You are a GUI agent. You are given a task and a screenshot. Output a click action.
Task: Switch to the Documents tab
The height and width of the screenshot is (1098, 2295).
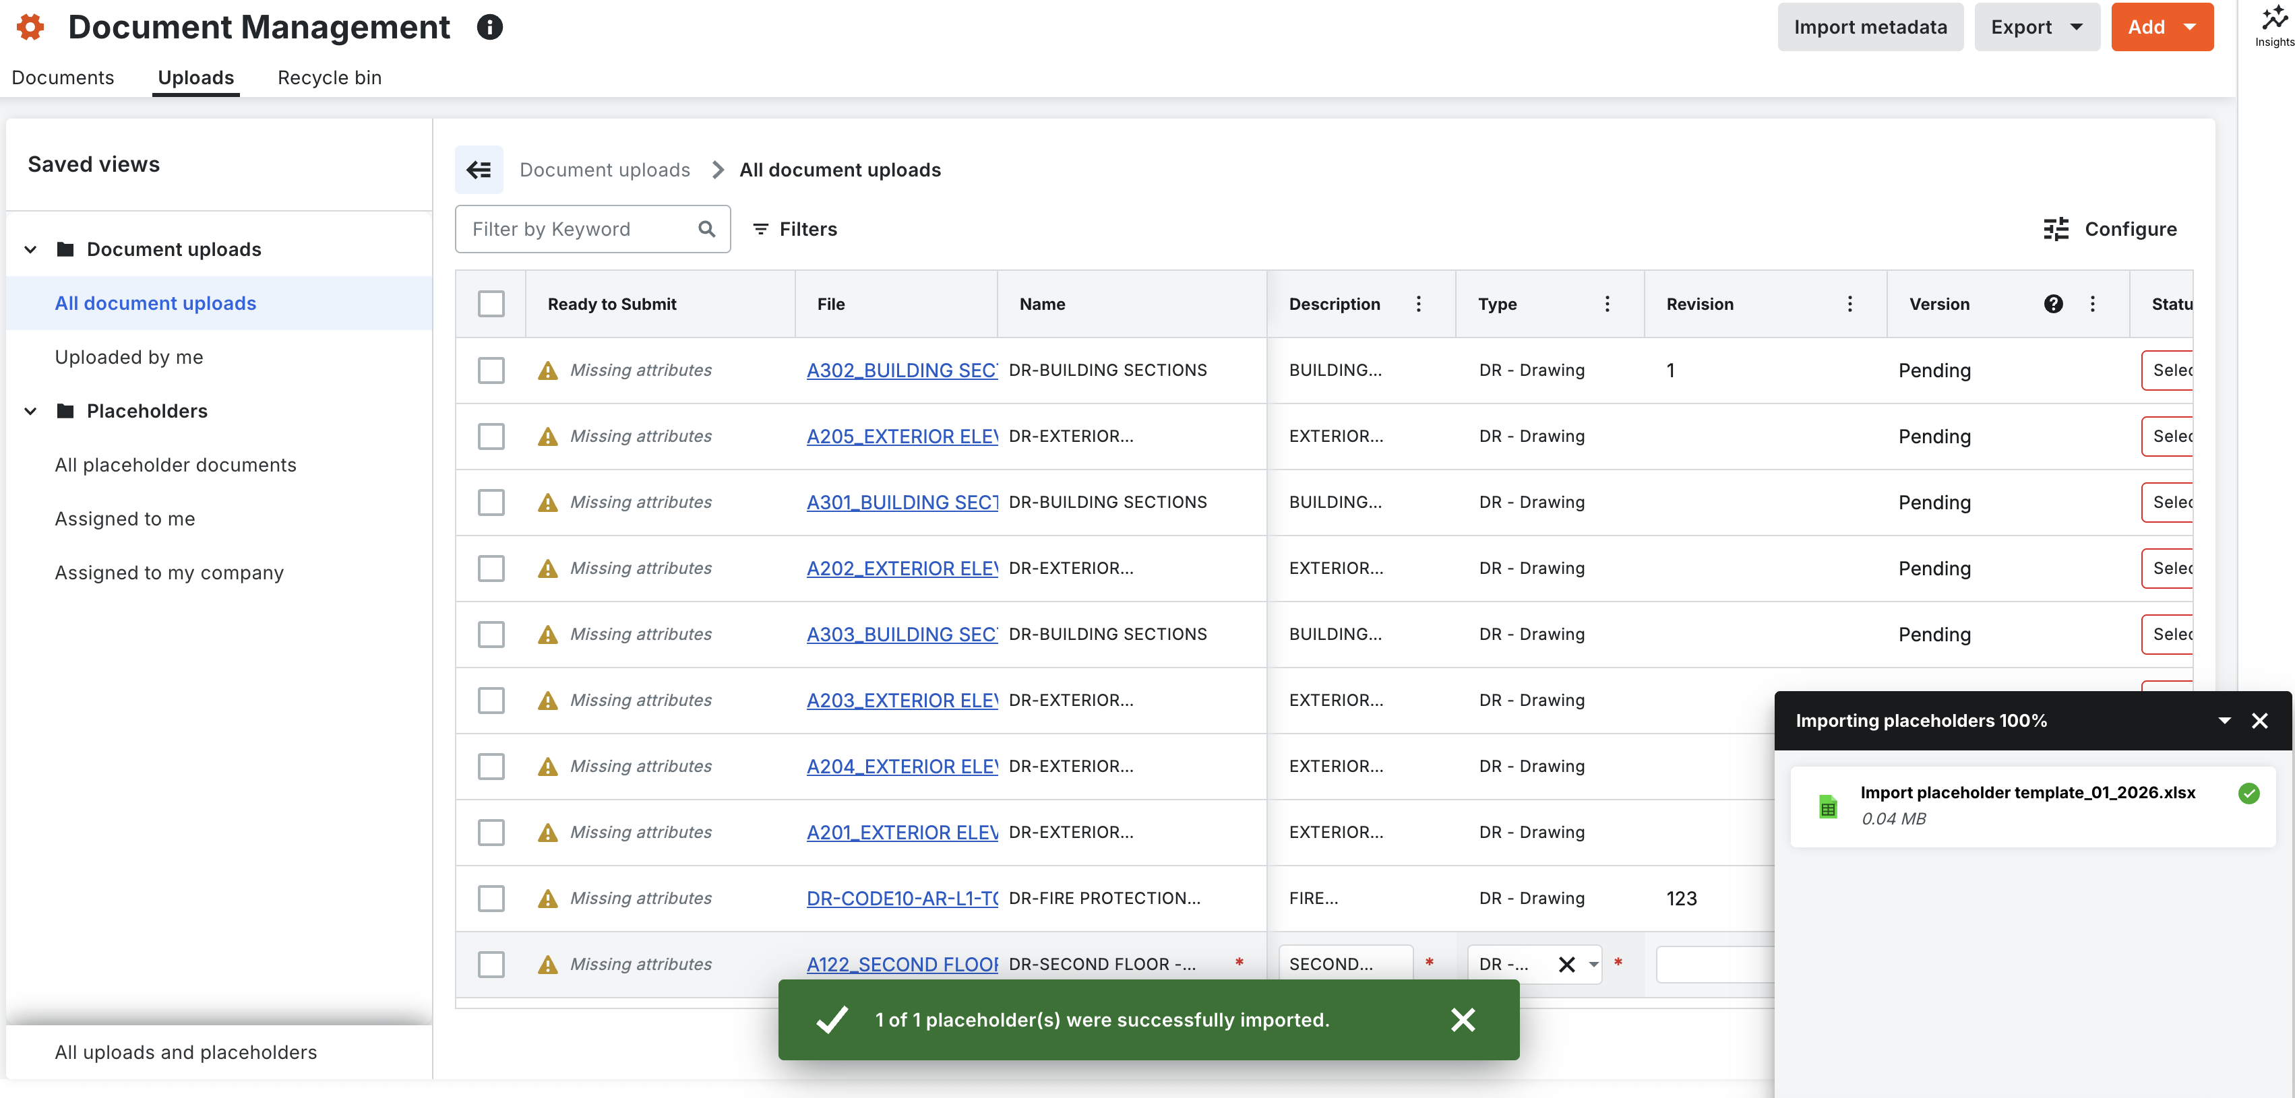click(63, 77)
